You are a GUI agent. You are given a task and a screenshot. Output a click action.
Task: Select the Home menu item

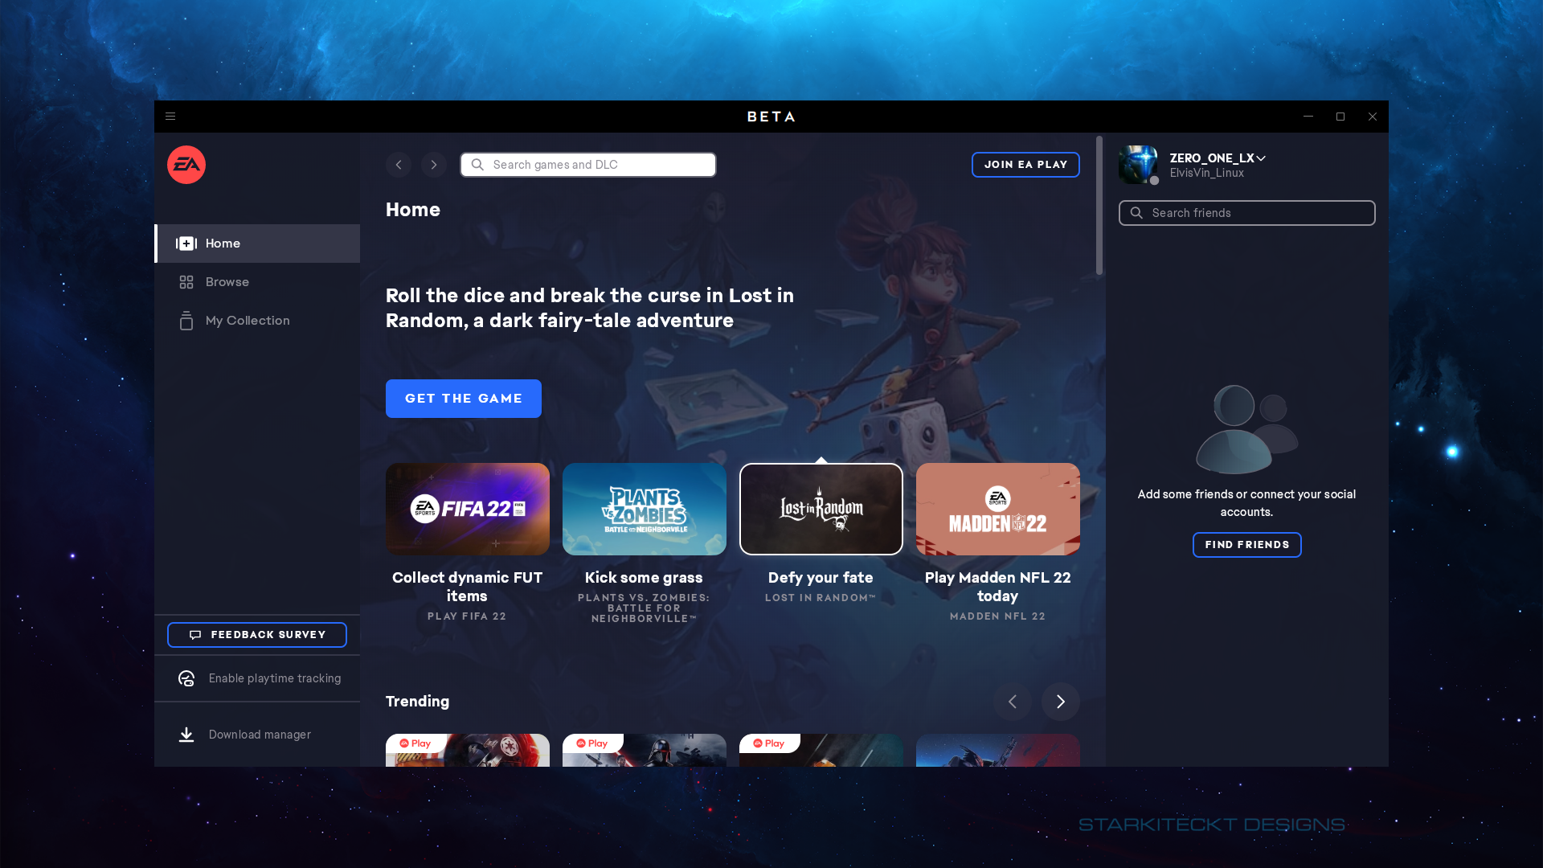(x=256, y=243)
